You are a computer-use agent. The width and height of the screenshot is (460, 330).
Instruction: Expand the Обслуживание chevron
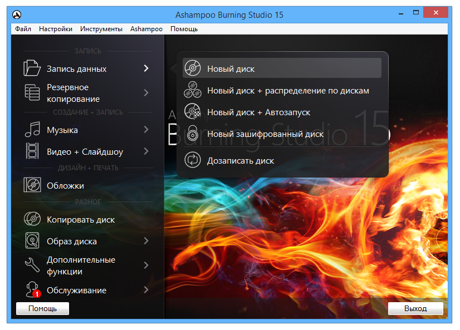point(146,290)
